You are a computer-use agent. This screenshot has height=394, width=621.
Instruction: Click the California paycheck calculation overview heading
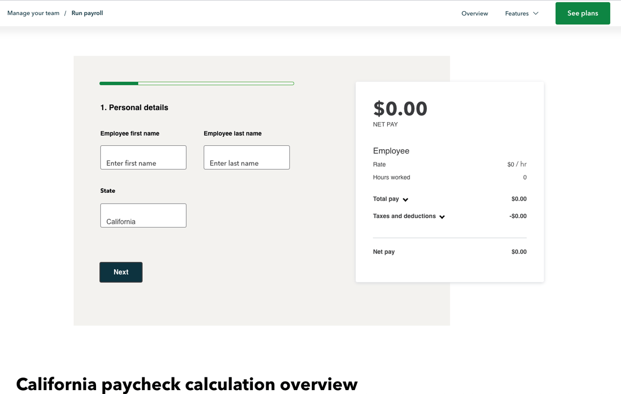[x=186, y=384]
